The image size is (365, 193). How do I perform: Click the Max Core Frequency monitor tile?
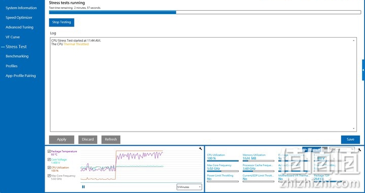click(223, 168)
